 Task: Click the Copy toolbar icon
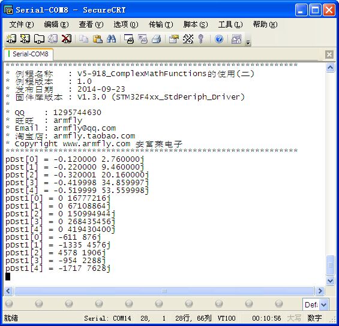pyautogui.click(x=83, y=39)
